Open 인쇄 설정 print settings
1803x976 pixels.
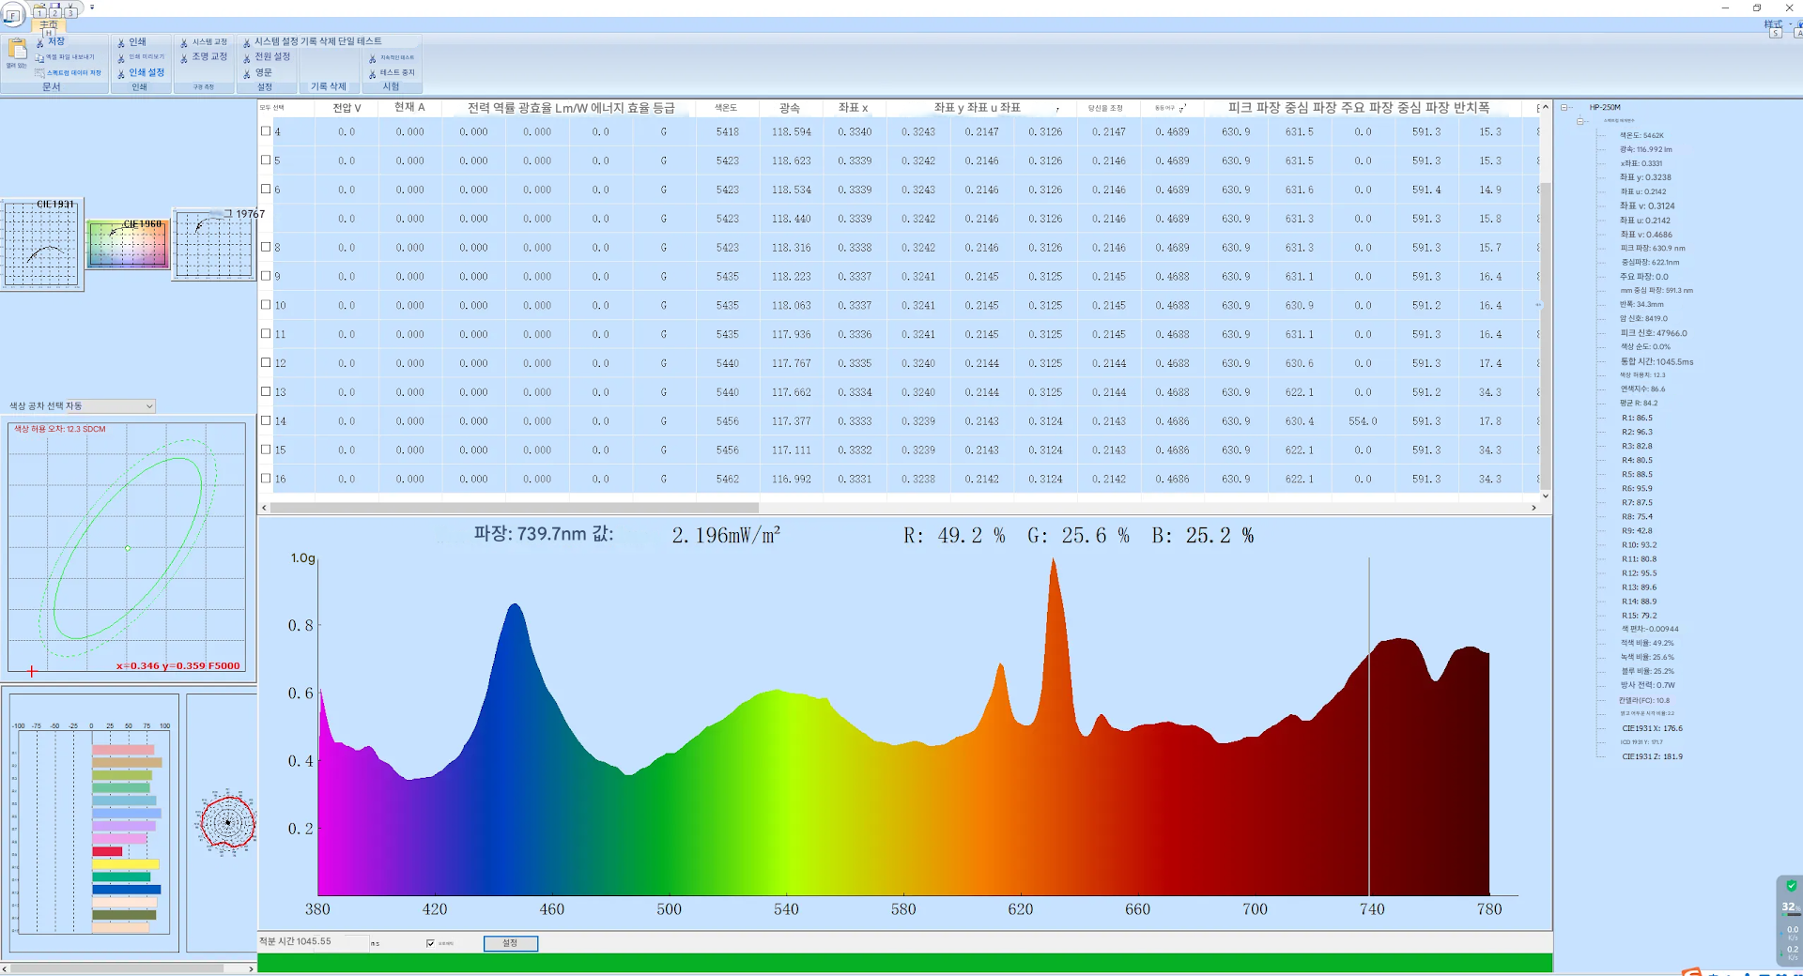coord(121,72)
